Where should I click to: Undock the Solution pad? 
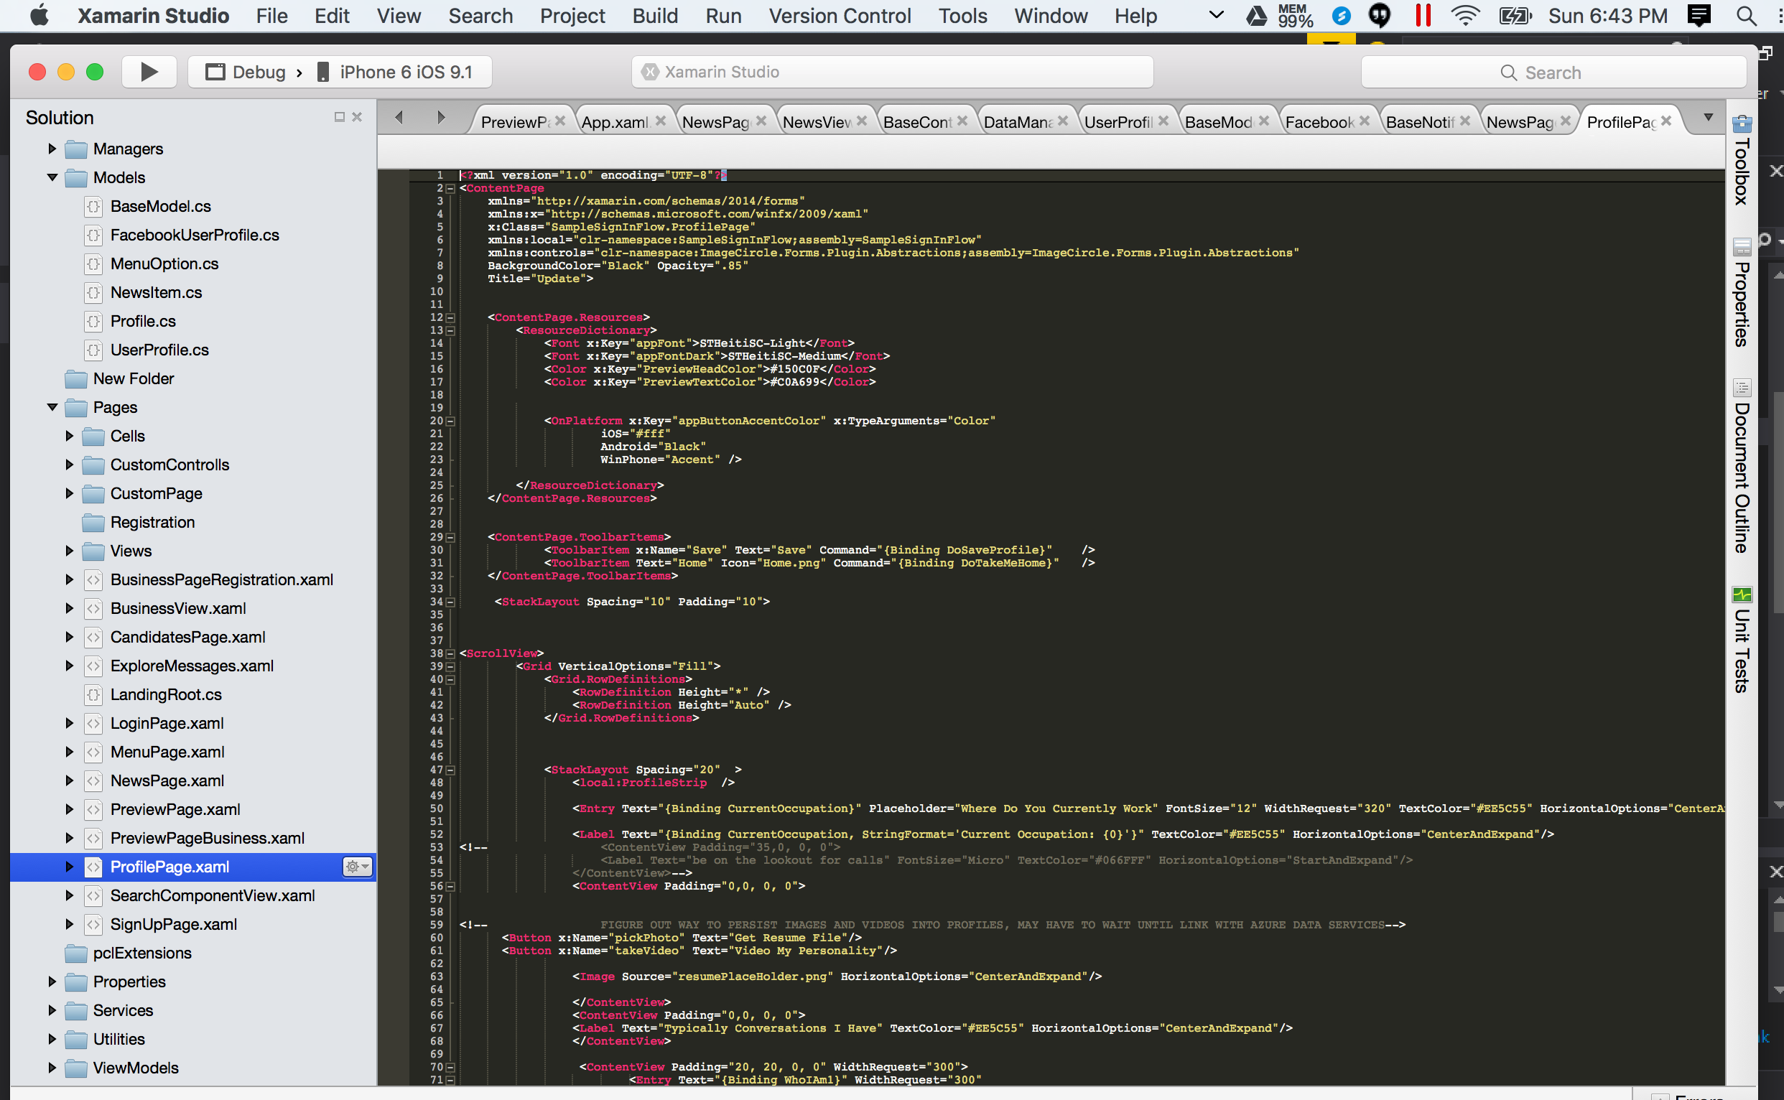(339, 117)
